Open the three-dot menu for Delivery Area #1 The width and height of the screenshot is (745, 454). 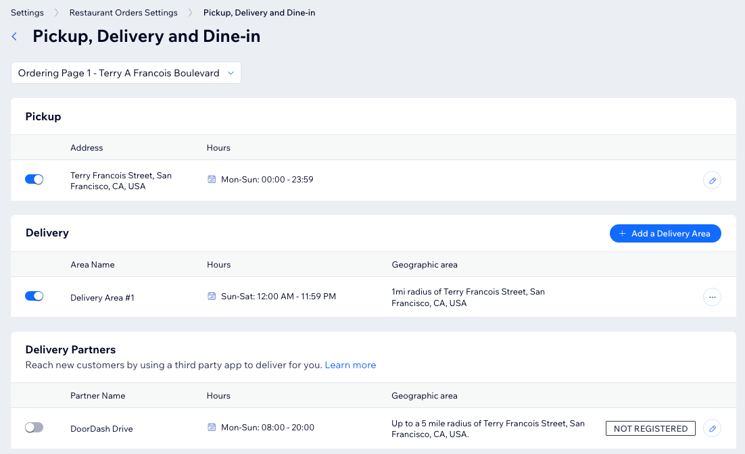click(x=712, y=297)
